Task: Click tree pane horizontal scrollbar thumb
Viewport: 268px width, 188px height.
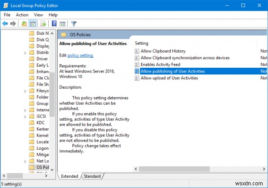Action: (15, 176)
